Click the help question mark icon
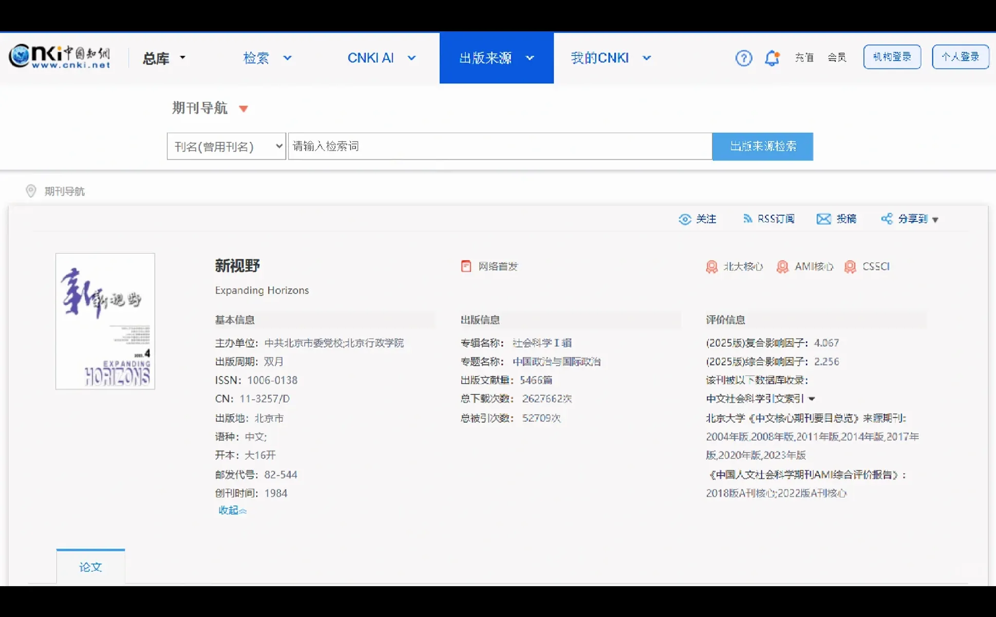Viewport: 996px width, 617px height. click(743, 58)
